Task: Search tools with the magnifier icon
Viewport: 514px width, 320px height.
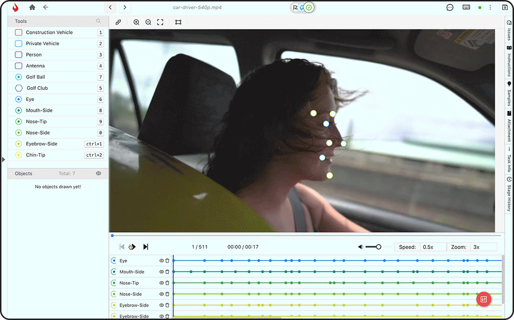Action: (x=99, y=21)
